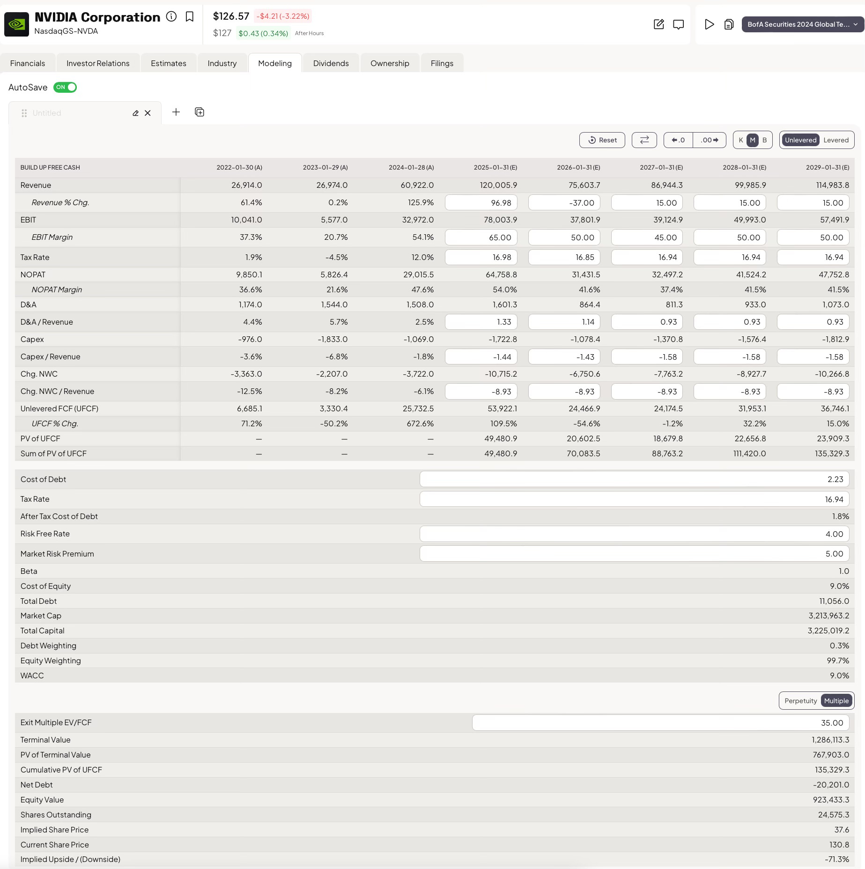Click the 2025-01-31 (E) column header
The width and height of the screenshot is (865, 869).
point(495,167)
